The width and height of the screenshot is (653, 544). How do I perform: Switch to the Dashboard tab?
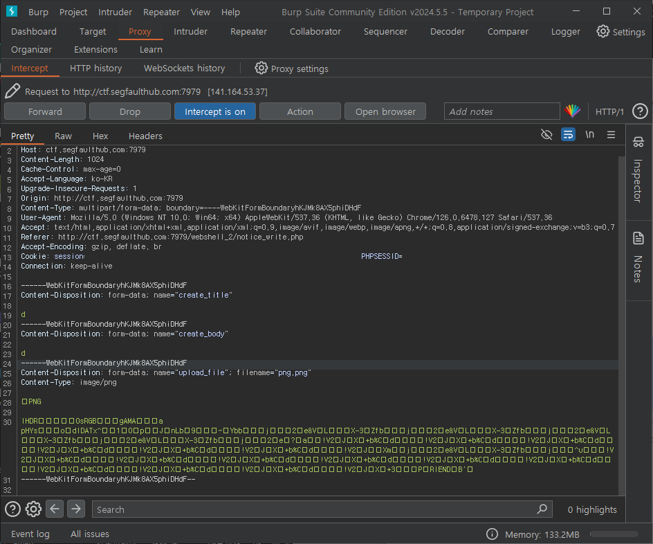tap(34, 31)
